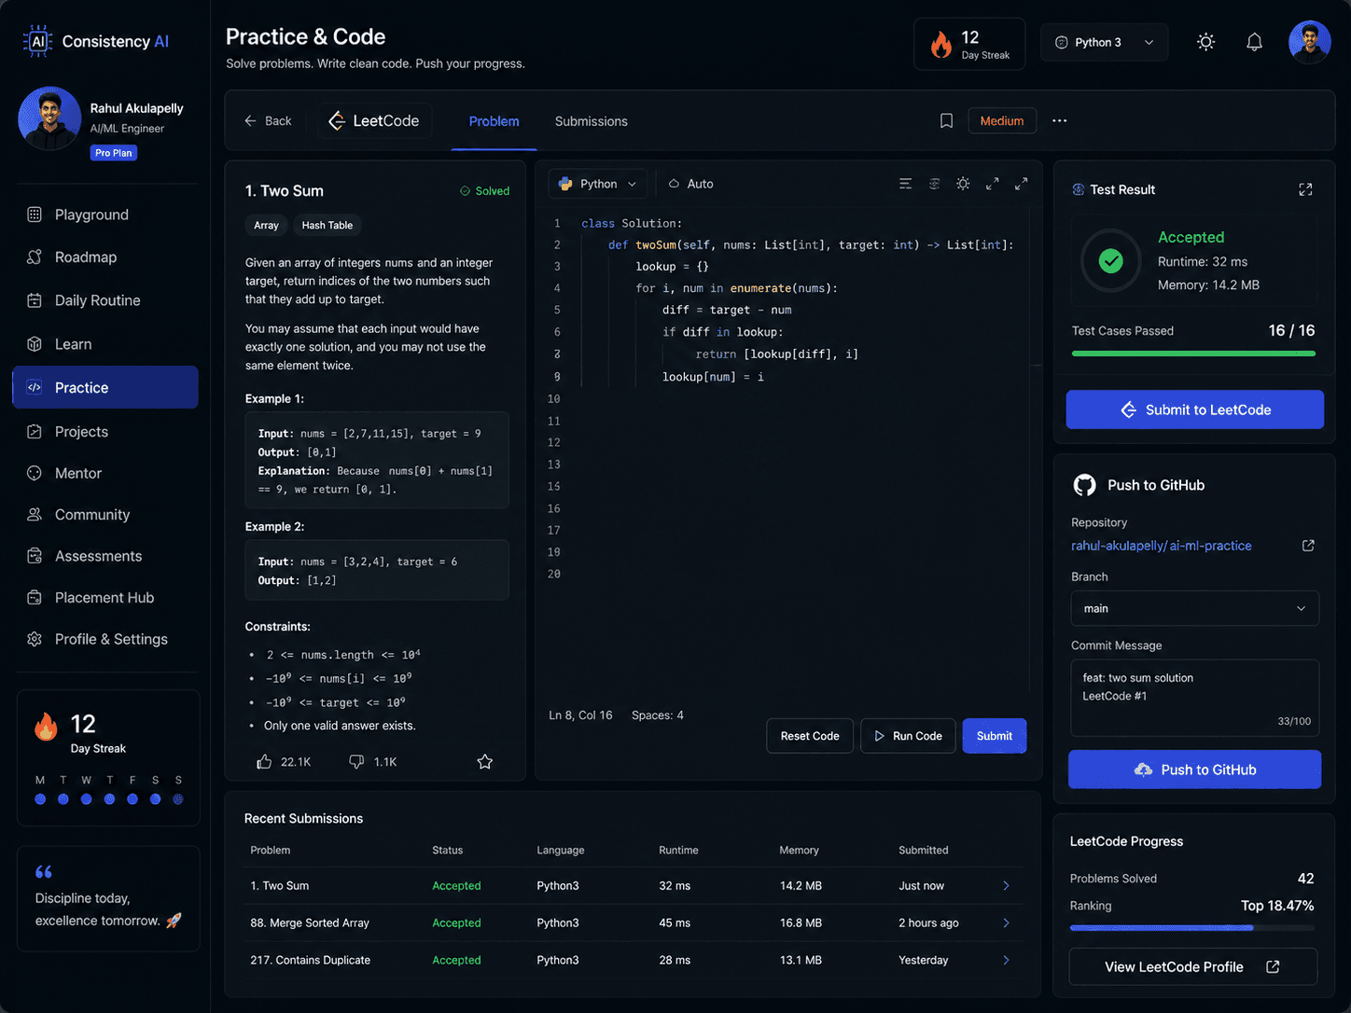The image size is (1351, 1013).
Task: Click the Mentor icon in the sidebar
Action: (x=35, y=473)
